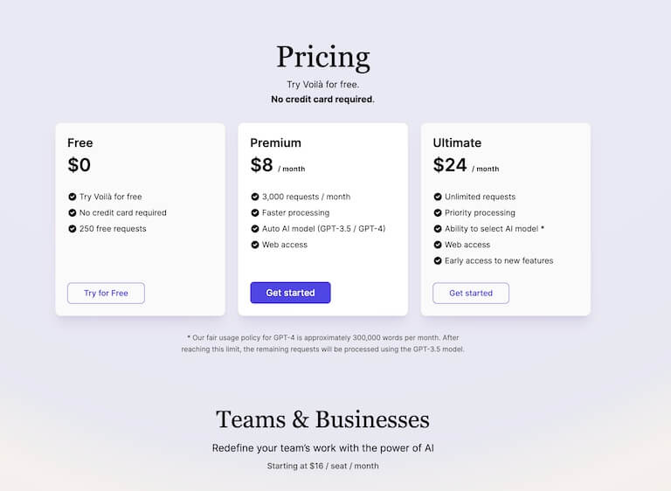
Task: Click checkmark icon next to Faster processing
Action: point(255,213)
